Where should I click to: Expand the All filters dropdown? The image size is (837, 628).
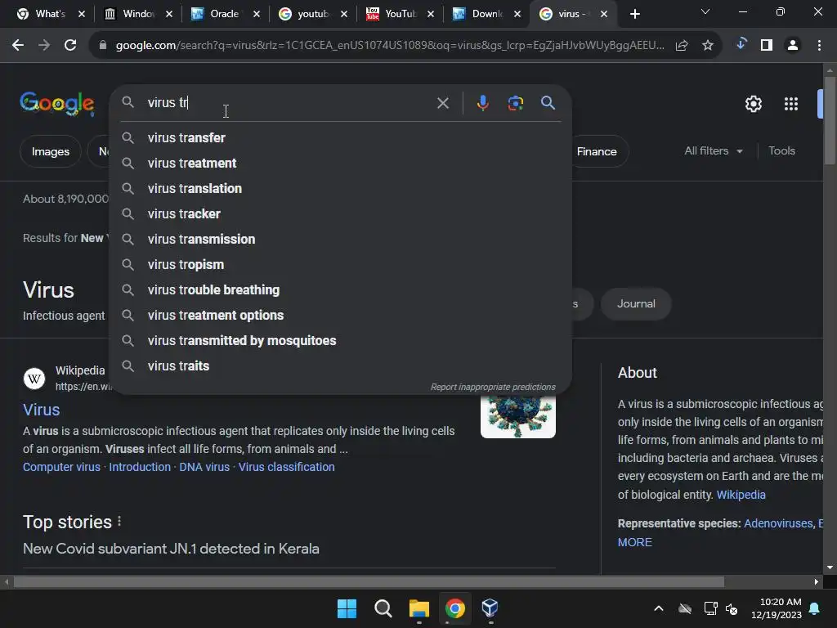pyautogui.click(x=714, y=151)
